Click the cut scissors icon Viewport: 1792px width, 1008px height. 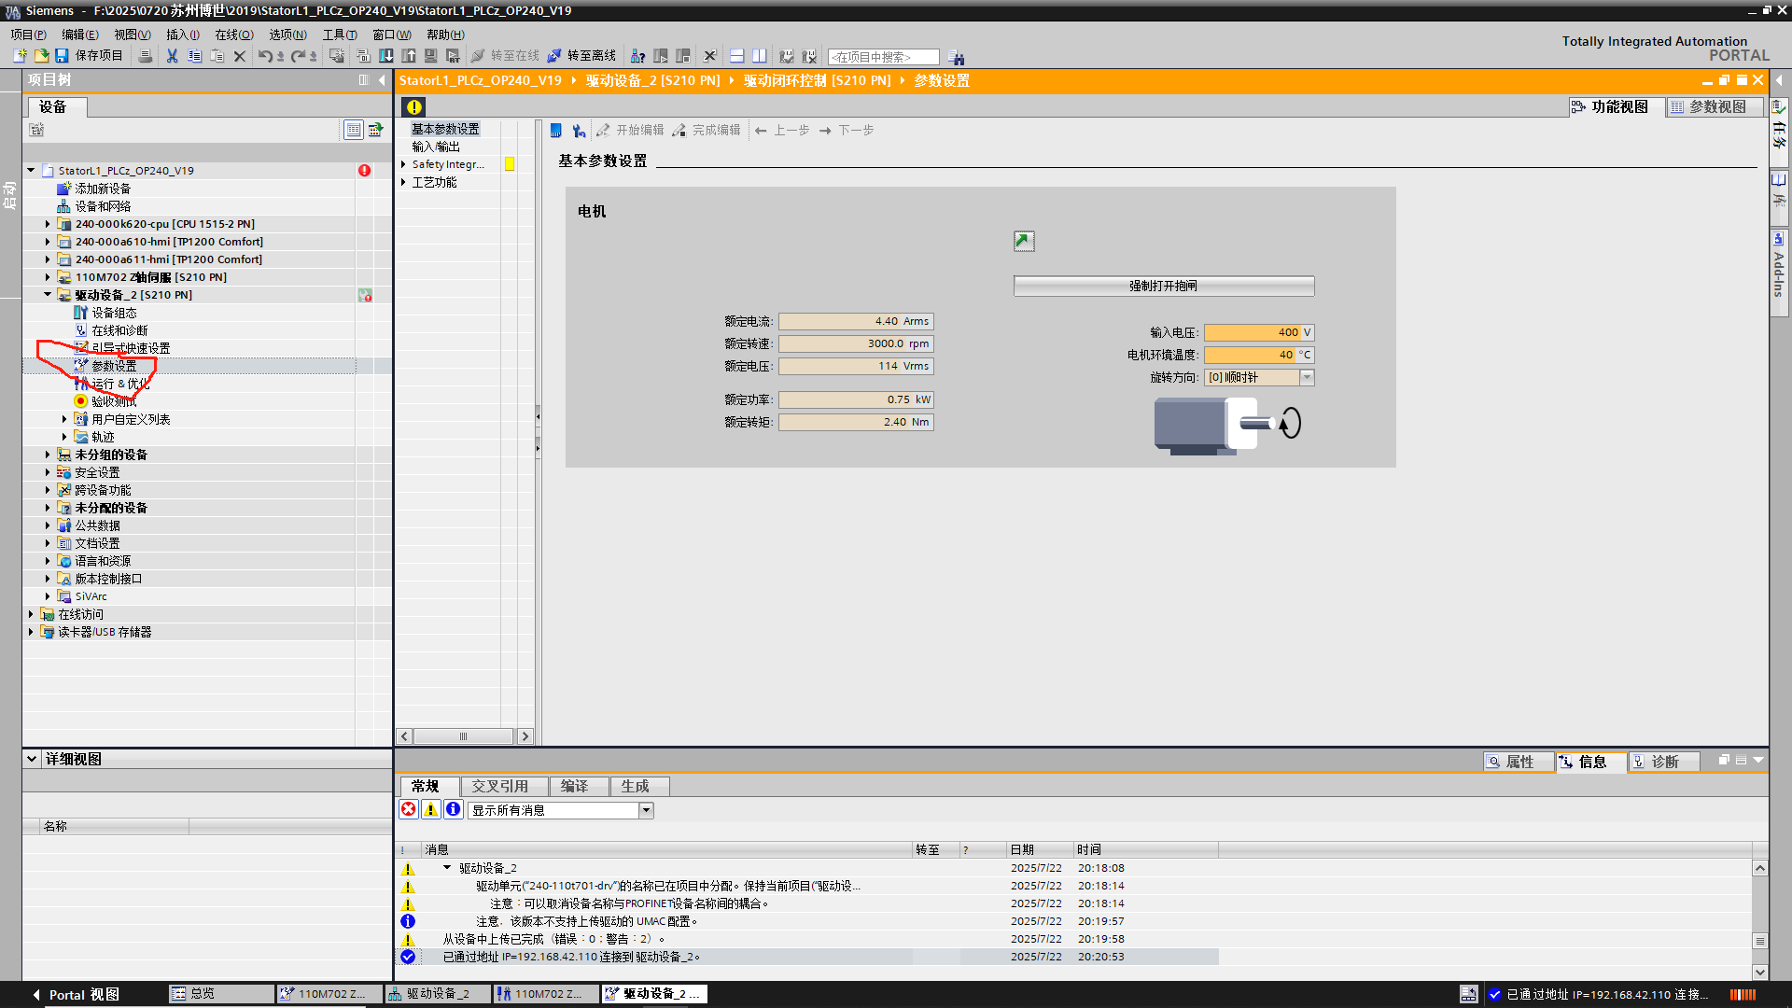tap(172, 56)
